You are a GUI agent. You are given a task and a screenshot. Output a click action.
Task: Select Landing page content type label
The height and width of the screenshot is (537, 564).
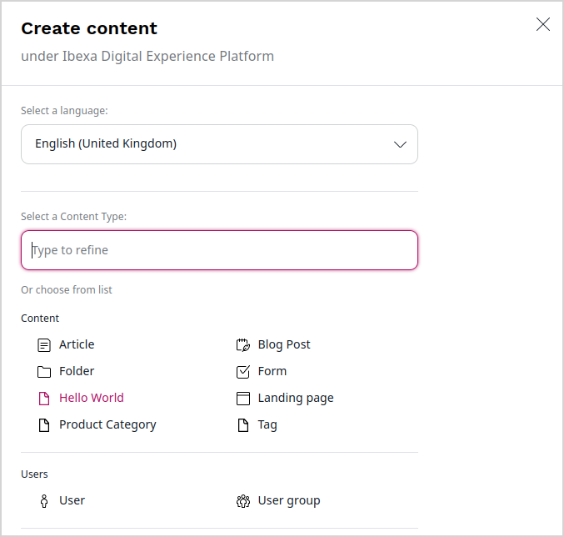click(296, 398)
